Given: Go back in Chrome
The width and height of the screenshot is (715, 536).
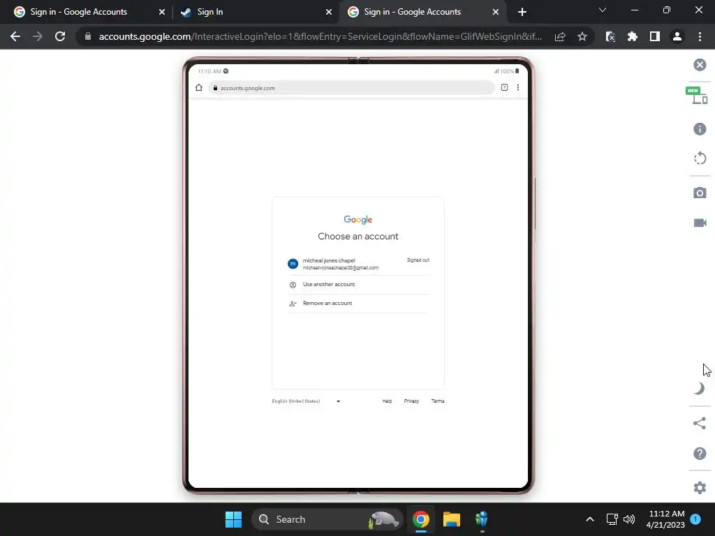Looking at the screenshot, I should point(15,36).
